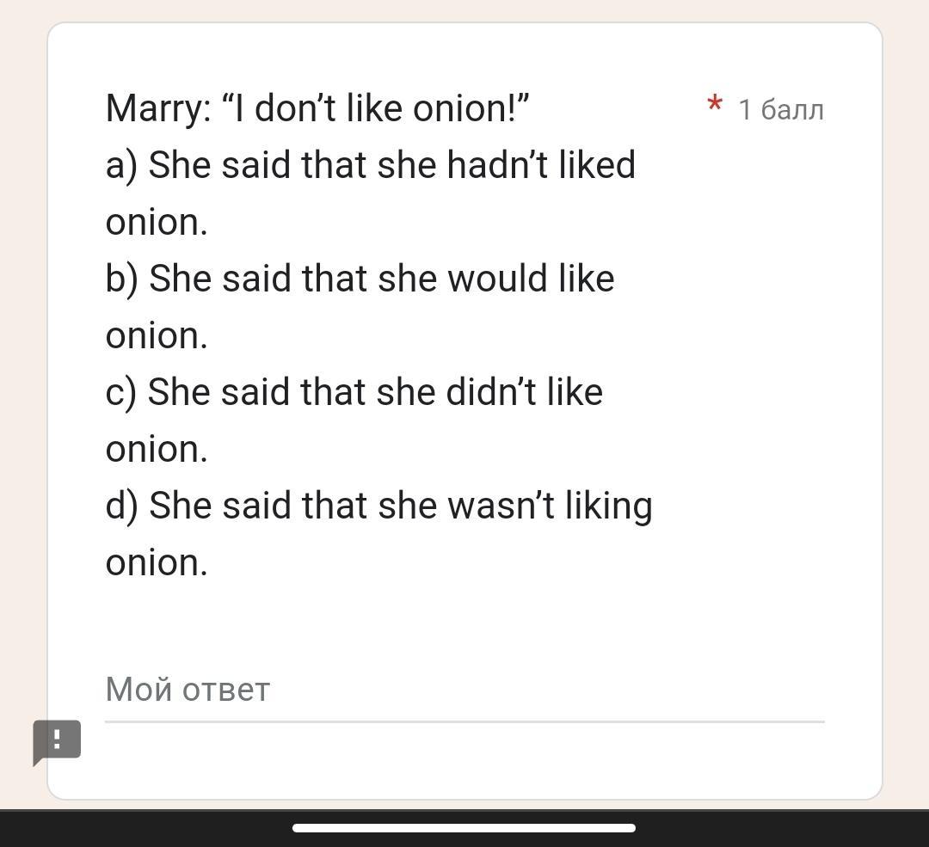Click the "1 балл" points label
This screenshot has width=929, height=847.
pyautogui.click(x=781, y=110)
